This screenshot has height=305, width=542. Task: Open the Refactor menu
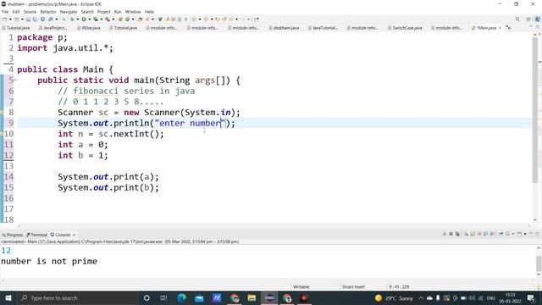[48, 12]
